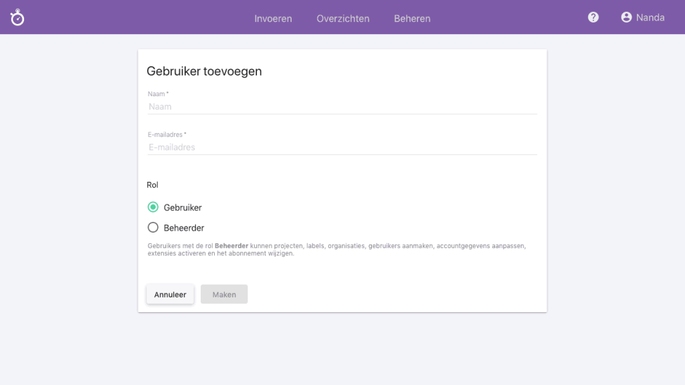
Task: Click the bold Beheerder word in the description text
Action: click(x=231, y=245)
